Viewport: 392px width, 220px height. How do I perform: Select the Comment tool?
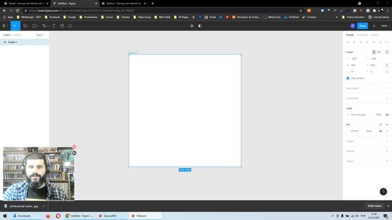[70, 26]
